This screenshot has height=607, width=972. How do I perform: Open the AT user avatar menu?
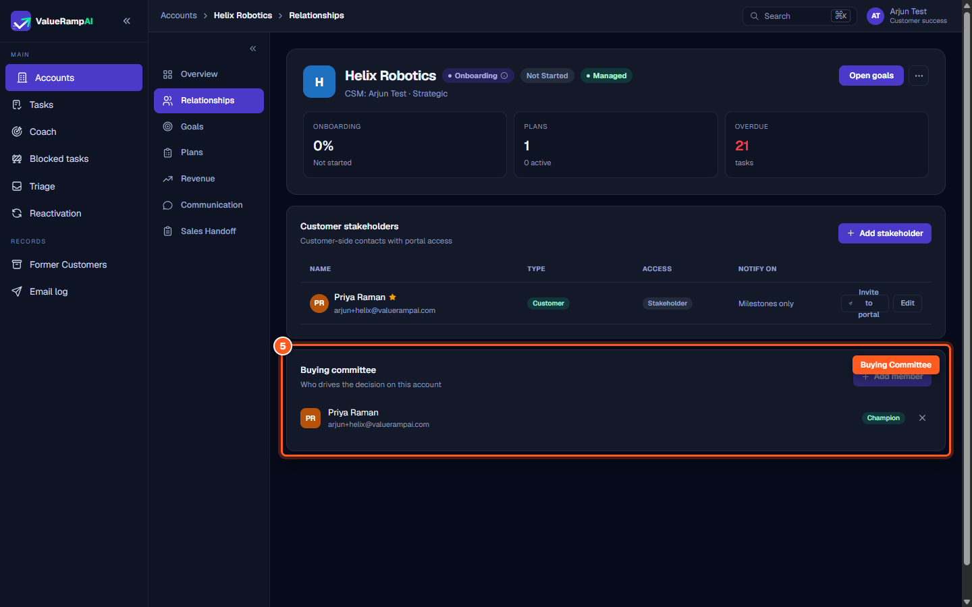coord(875,16)
